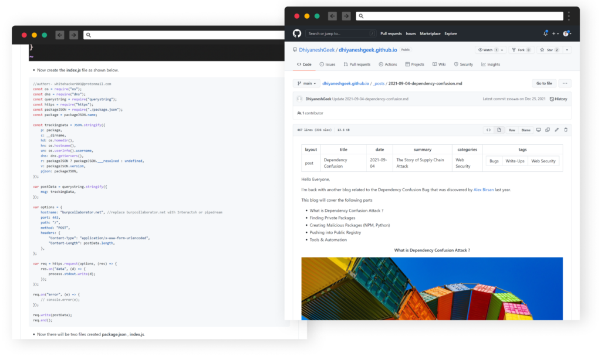
Task: Select the Code tab
Action: 305,65
